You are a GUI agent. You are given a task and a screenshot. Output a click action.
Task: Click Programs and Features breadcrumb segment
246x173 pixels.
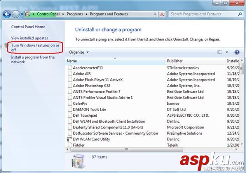(x=109, y=14)
